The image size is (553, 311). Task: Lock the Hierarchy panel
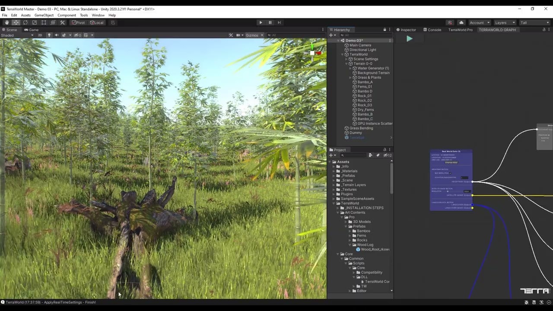[385, 30]
